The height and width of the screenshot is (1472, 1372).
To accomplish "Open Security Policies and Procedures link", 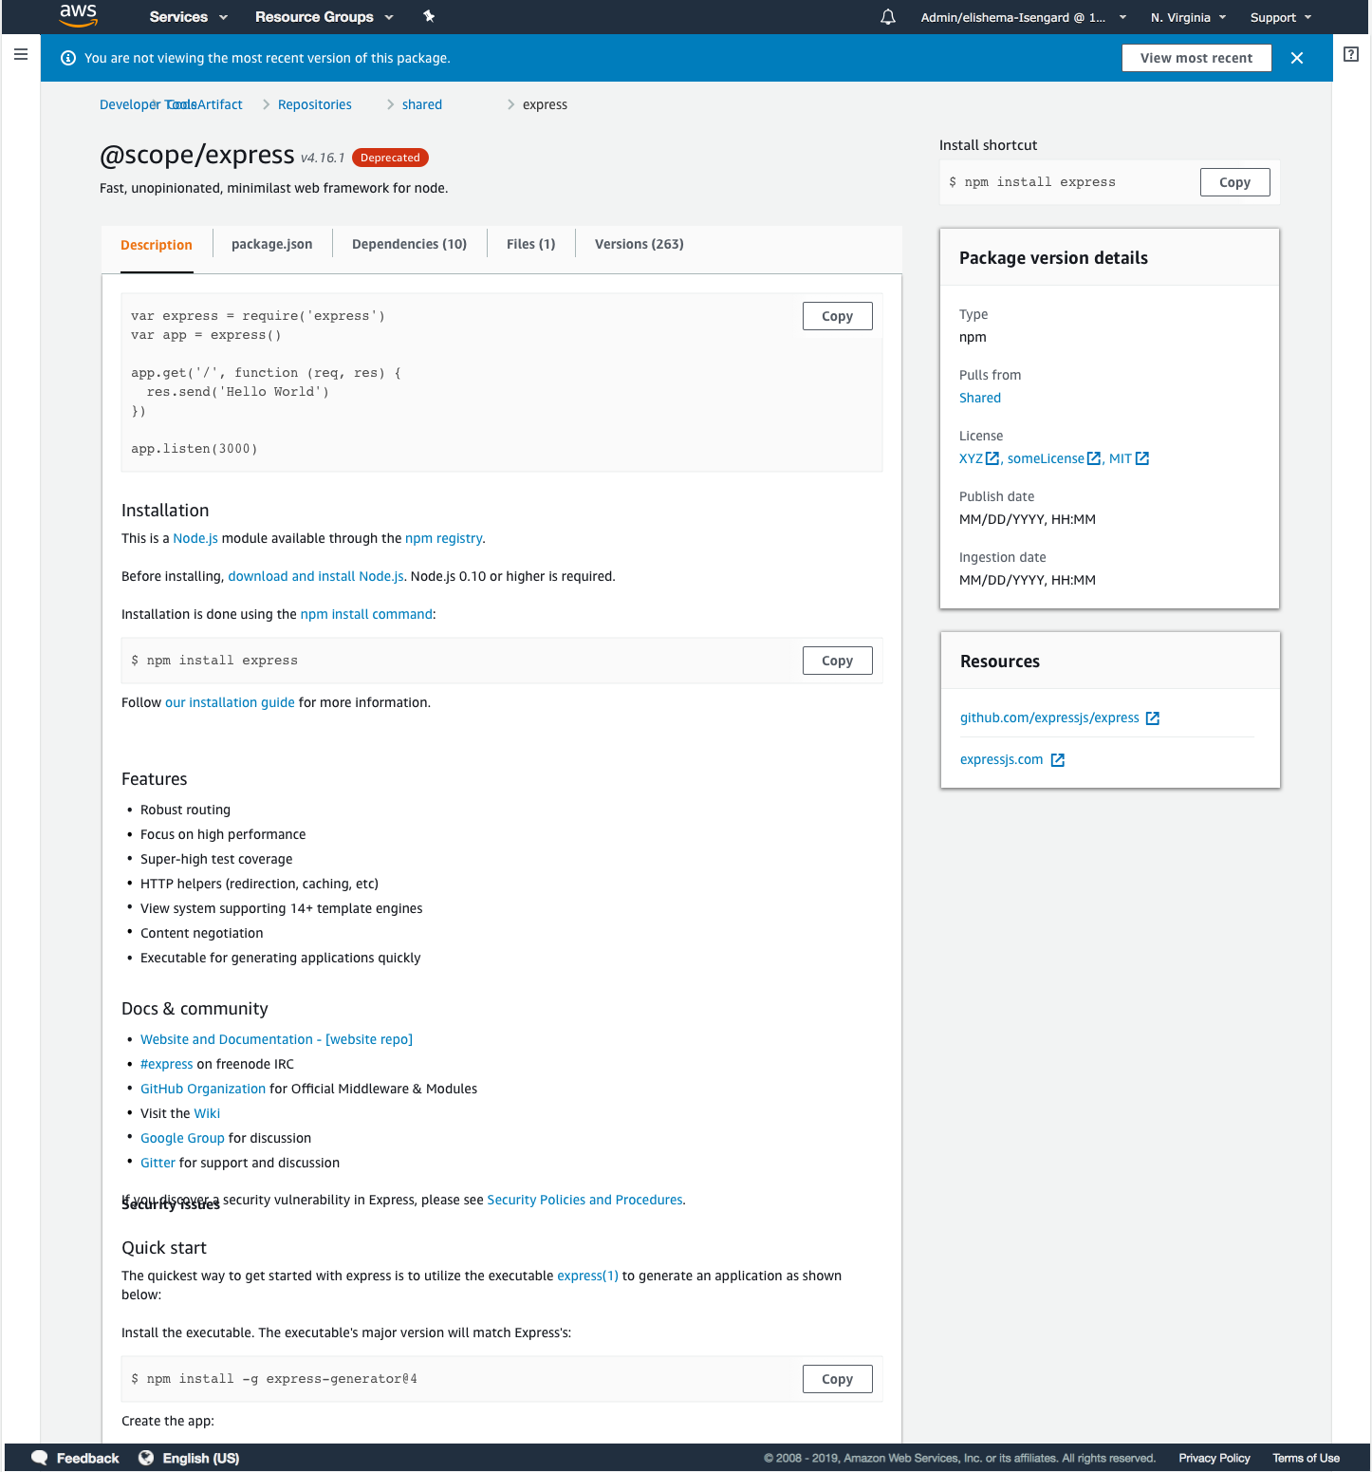I will pyautogui.click(x=584, y=1200).
